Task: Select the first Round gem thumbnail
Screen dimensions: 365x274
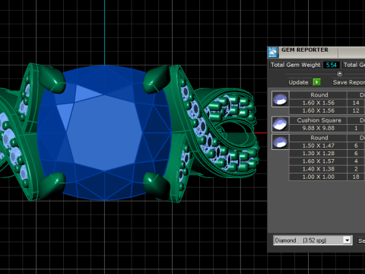Action: 281,99
